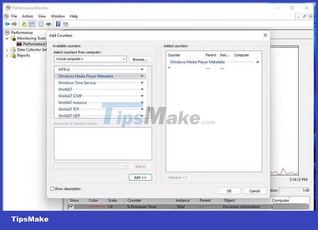Expand the Windows Time Service counters
Viewport: 318px width, 230px height.
point(142,83)
